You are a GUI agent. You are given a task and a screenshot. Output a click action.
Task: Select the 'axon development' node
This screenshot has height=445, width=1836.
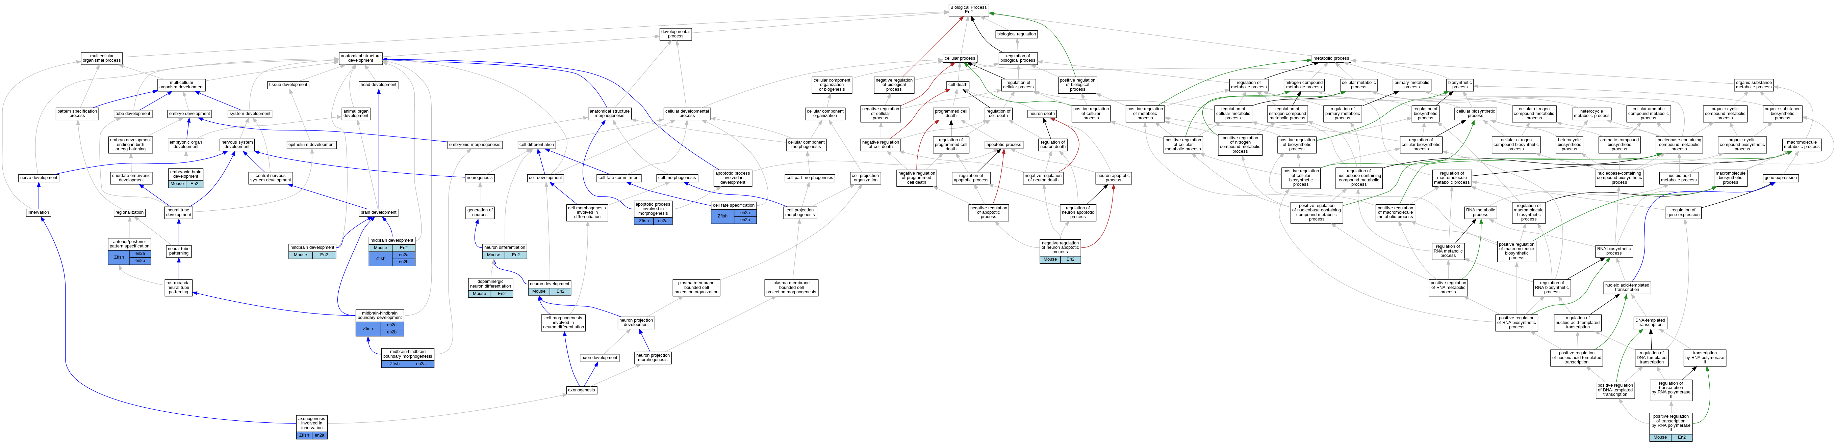pyautogui.click(x=600, y=358)
